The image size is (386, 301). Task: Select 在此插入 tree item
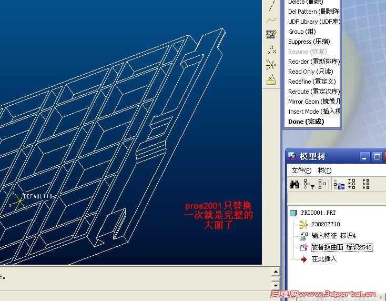point(324,259)
